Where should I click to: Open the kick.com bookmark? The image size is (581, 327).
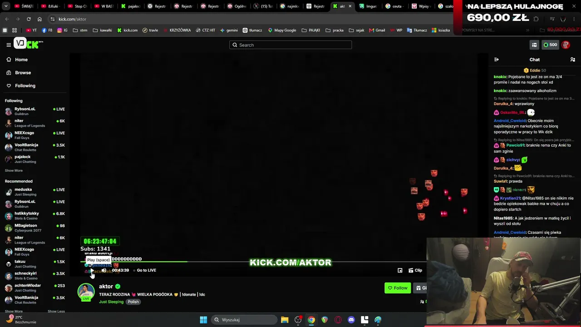128,30
